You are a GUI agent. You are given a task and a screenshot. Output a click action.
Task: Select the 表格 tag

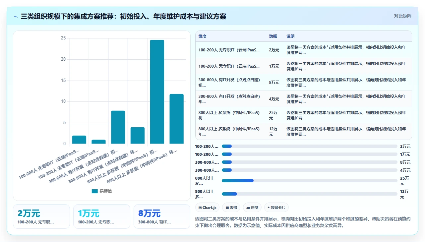[231, 208]
